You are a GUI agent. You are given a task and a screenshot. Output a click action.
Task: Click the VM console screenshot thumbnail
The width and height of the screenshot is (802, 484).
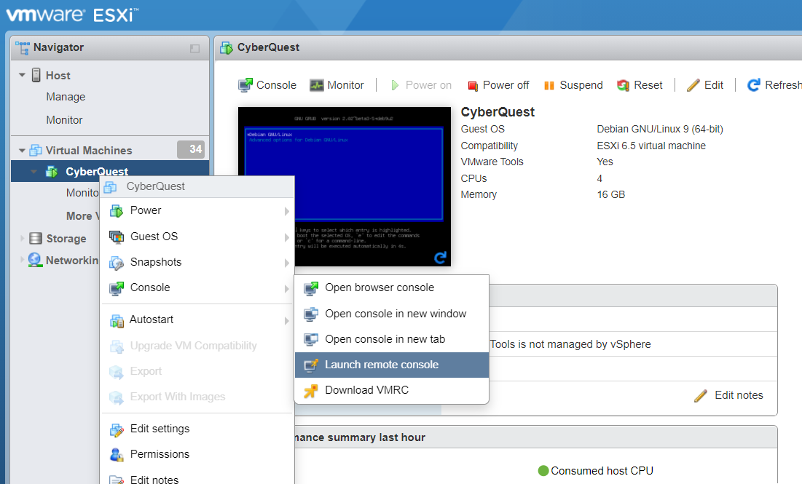tap(345, 186)
